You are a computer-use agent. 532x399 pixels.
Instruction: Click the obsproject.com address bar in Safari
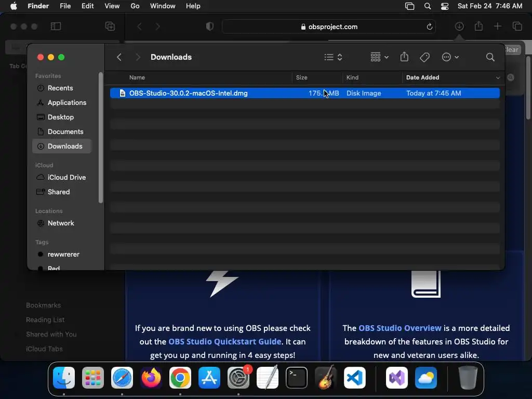coord(329,26)
